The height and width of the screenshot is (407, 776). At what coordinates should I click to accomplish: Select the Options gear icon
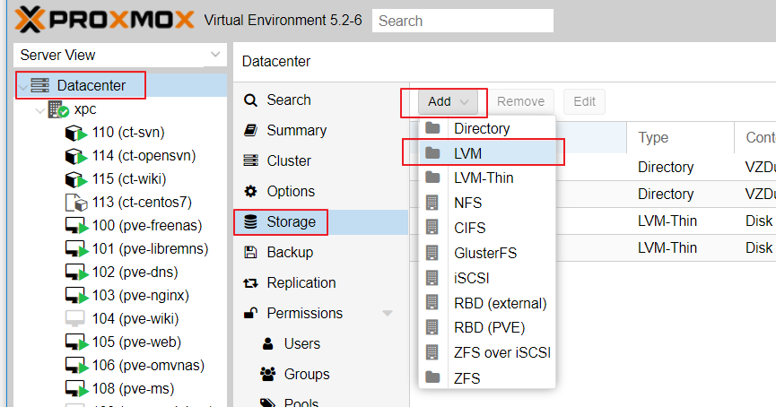251,191
